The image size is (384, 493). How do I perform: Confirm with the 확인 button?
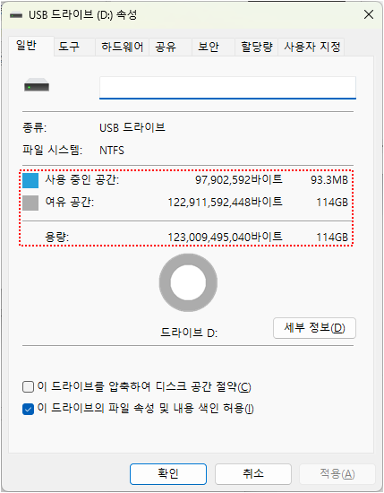click(168, 474)
